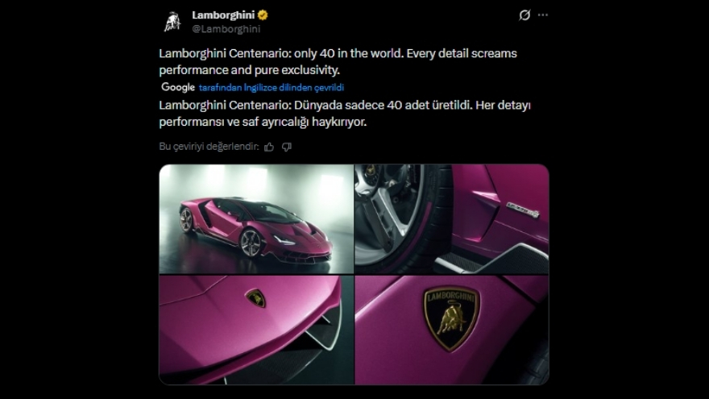Image resolution: width=709 pixels, height=399 pixels.
Task: Click the front wheel of the pink Centenario
Action: click(x=251, y=243)
